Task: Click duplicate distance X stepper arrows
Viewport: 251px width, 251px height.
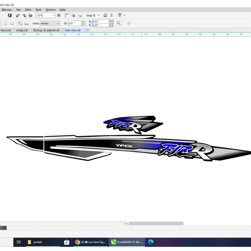Action: click(x=111, y=21)
